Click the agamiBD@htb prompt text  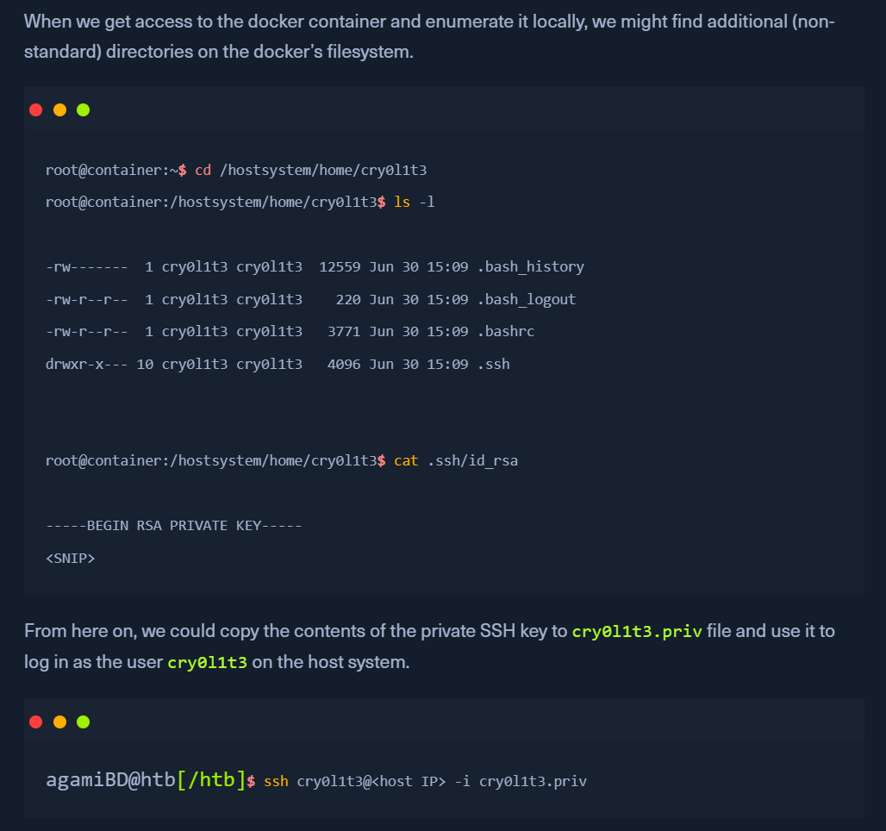point(110,780)
